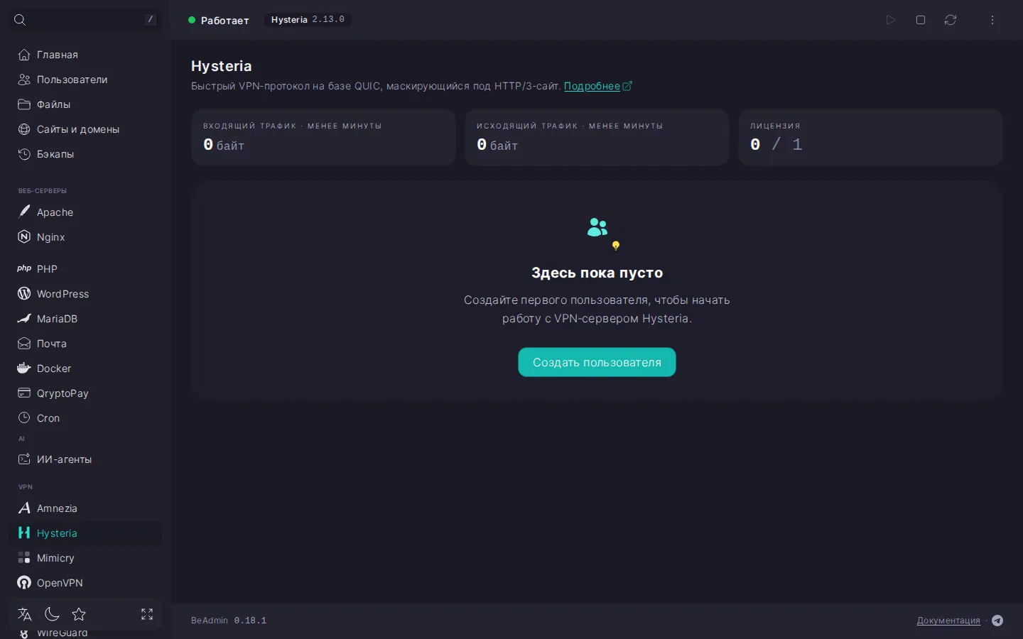Click the PHP logo icon
The width and height of the screenshot is (1023, 639).
click(24, 268)
